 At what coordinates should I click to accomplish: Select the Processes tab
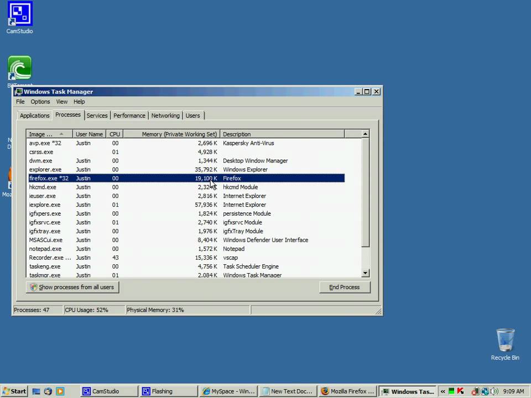68,115
